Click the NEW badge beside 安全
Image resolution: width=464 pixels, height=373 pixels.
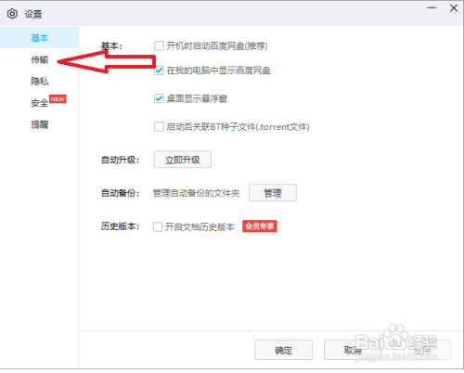pos(58,99)
